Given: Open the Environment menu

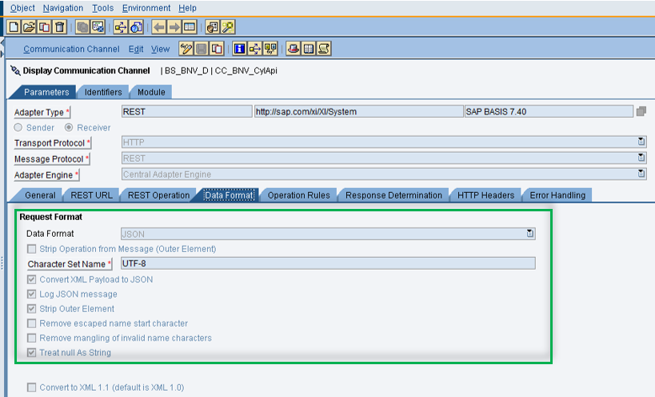Looking at the screenshot, I should [146, 8].
